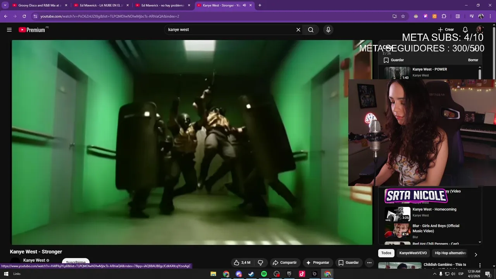The image size is (496, 279).
Task: Open options for Childish Gambino video
Action: (480, 265)
